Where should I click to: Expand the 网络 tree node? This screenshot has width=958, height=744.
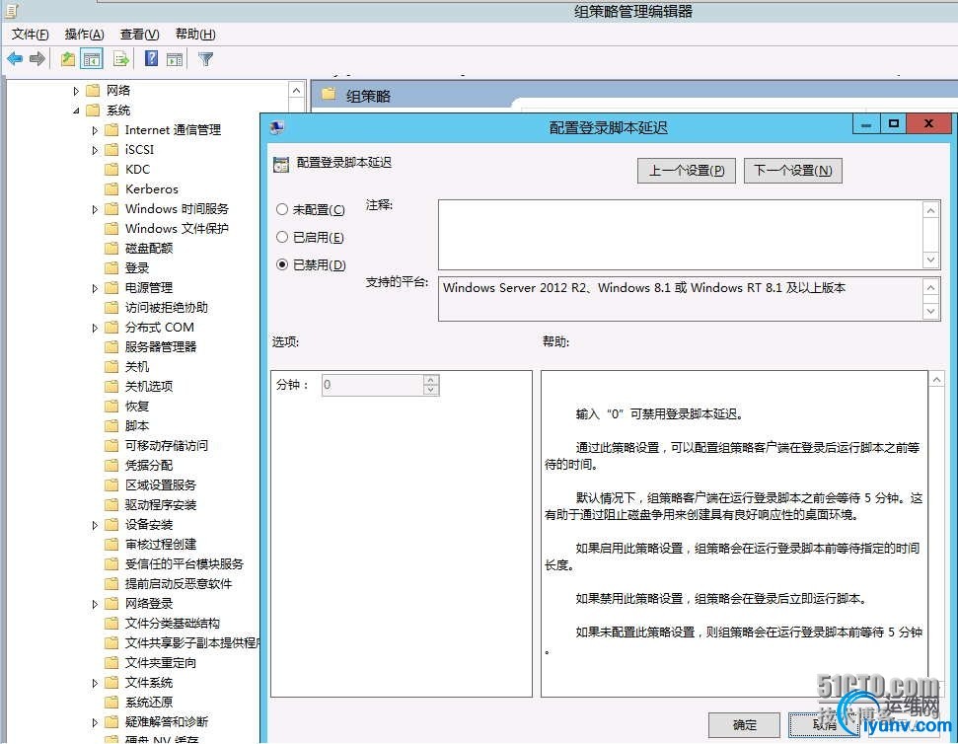tap(76, 91)
